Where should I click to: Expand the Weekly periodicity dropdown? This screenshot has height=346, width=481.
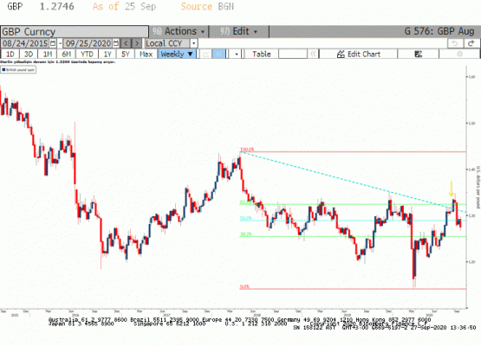point(177,54)
